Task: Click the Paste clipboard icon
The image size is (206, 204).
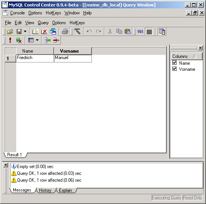Action: (128, 31)
